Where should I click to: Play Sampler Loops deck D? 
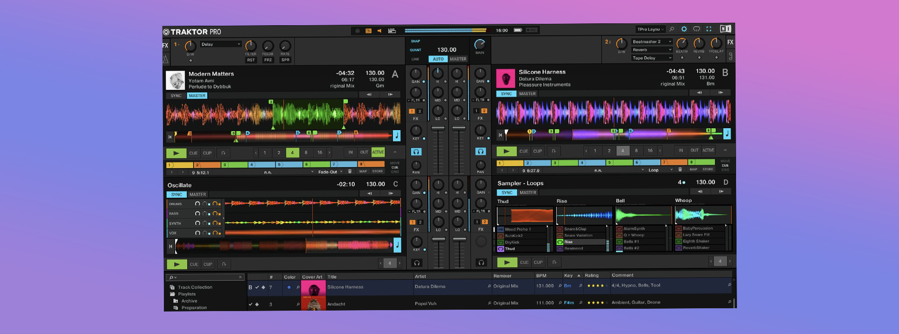(x=507, y=262)
